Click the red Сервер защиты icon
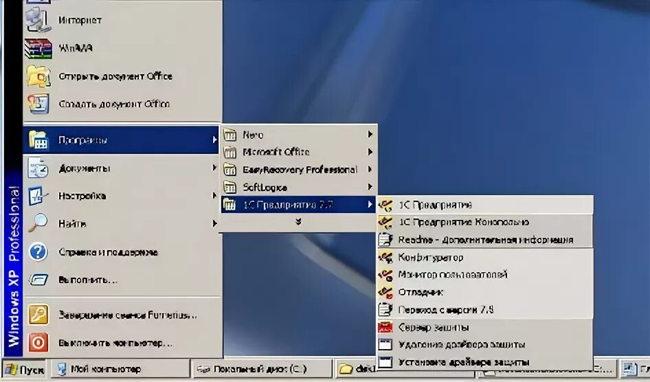 point(385,327)
